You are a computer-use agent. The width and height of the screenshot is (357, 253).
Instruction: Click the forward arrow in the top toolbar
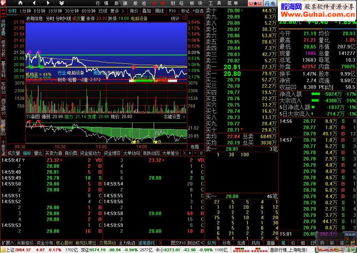tap(48, 3)
